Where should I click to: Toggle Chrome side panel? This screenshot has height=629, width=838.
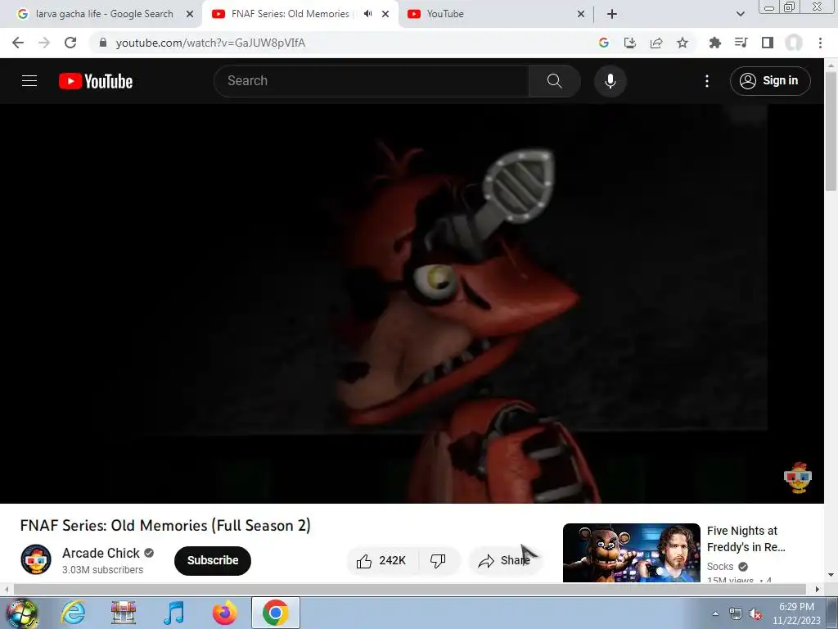pos(768,43)
